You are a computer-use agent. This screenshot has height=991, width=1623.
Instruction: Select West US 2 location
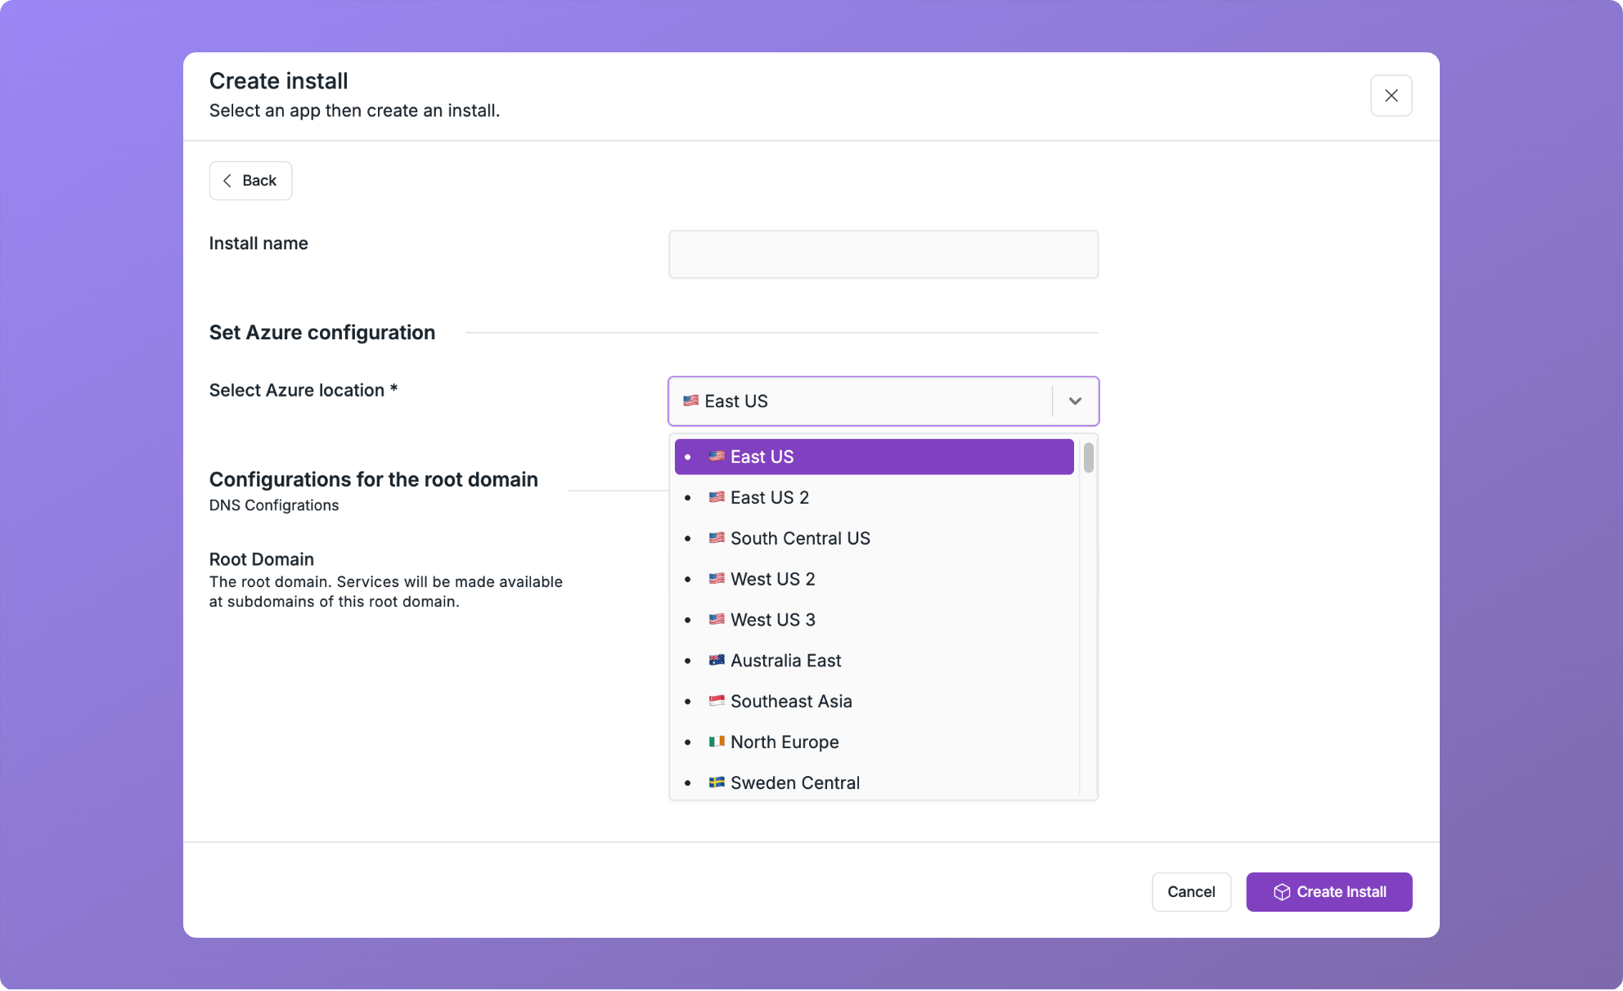click(x=874, y=580)
